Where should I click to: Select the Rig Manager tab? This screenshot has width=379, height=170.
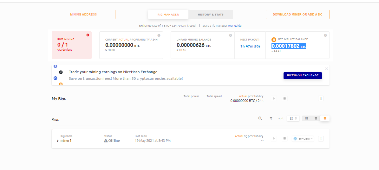click(x=168, y=15)
